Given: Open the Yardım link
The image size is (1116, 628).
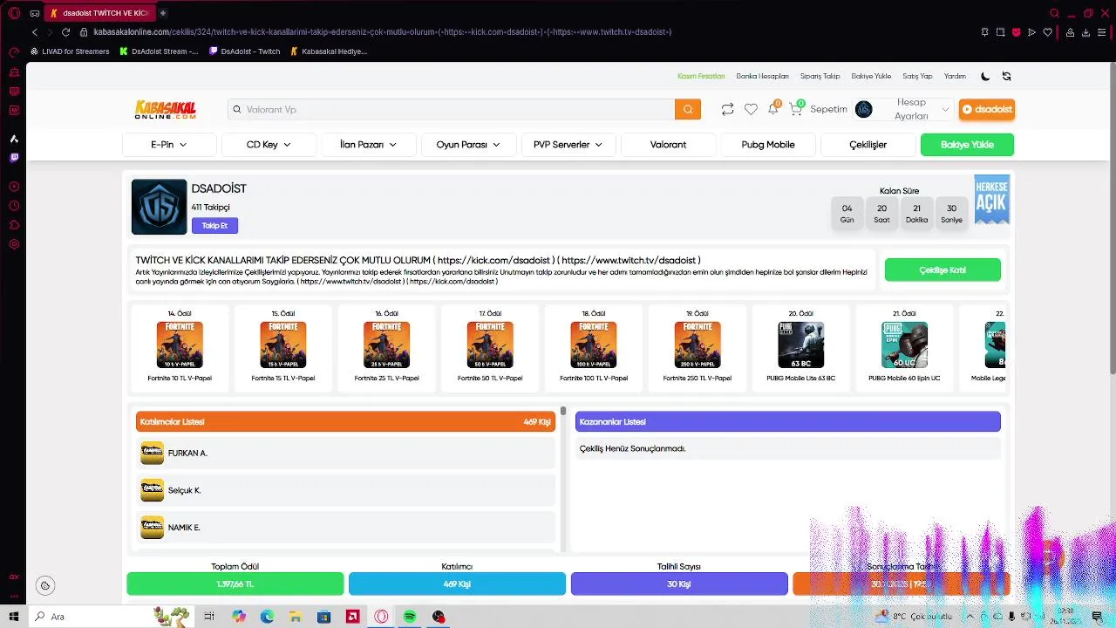Looking at the screenshot, I should [x=955, y=77].
